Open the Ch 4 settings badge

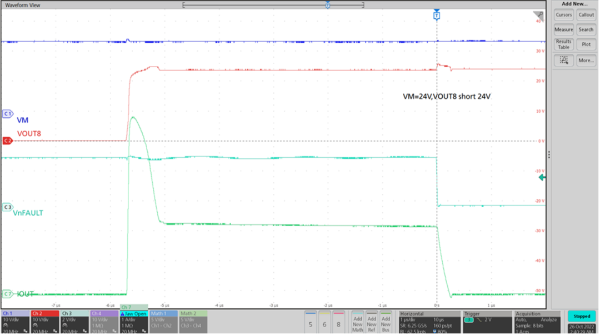[104, 322]
